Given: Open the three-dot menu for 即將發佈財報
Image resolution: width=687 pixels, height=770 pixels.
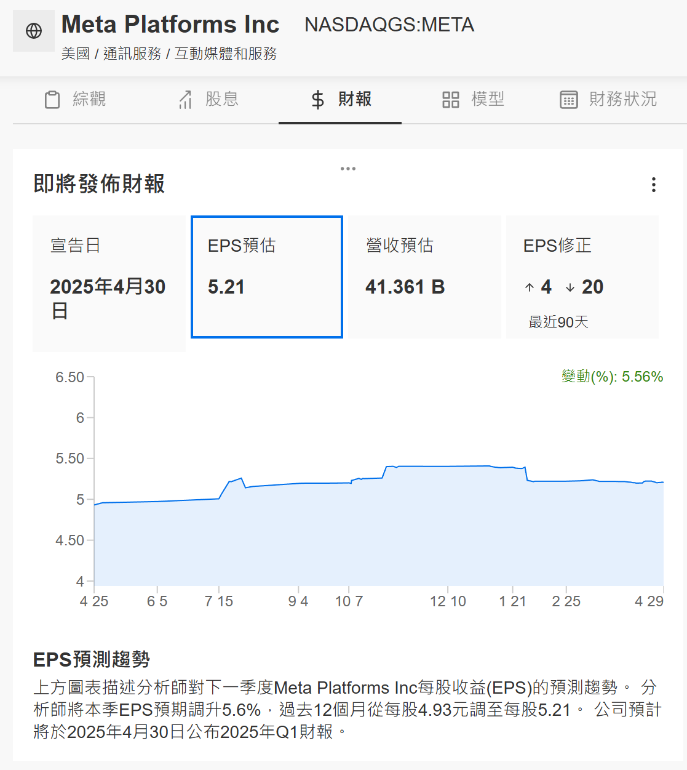Looking at the screenshot, I should (653, 185).
